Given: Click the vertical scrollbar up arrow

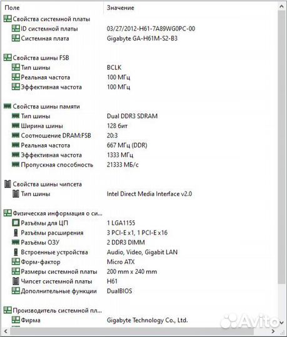Looking at the screenshot, I should [281, 7].
